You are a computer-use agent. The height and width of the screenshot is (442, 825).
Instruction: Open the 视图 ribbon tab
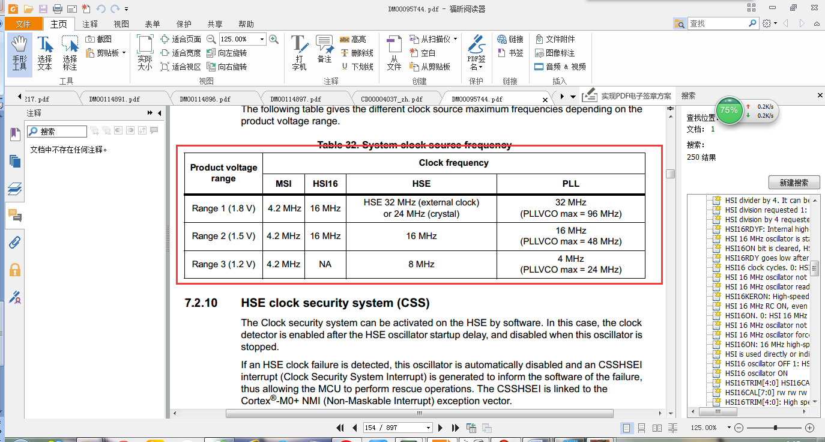[121, 24]
